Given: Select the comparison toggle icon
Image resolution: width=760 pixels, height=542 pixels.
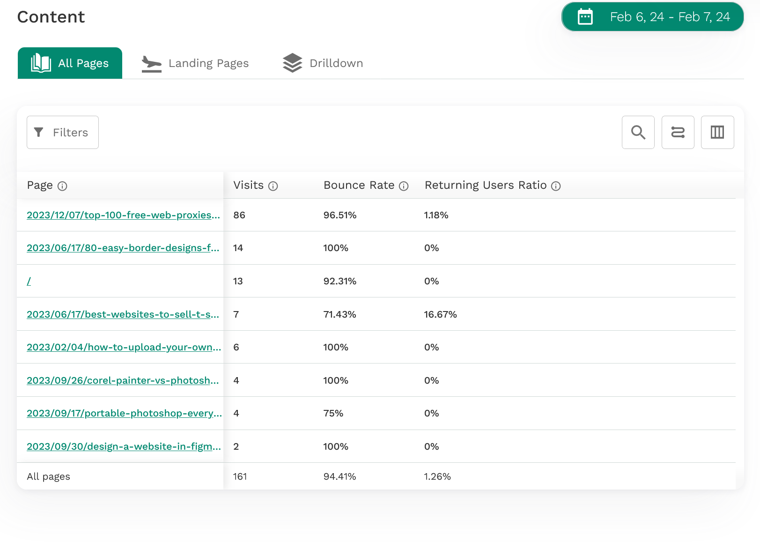Looking at the screenshot, I should [678, 133].
